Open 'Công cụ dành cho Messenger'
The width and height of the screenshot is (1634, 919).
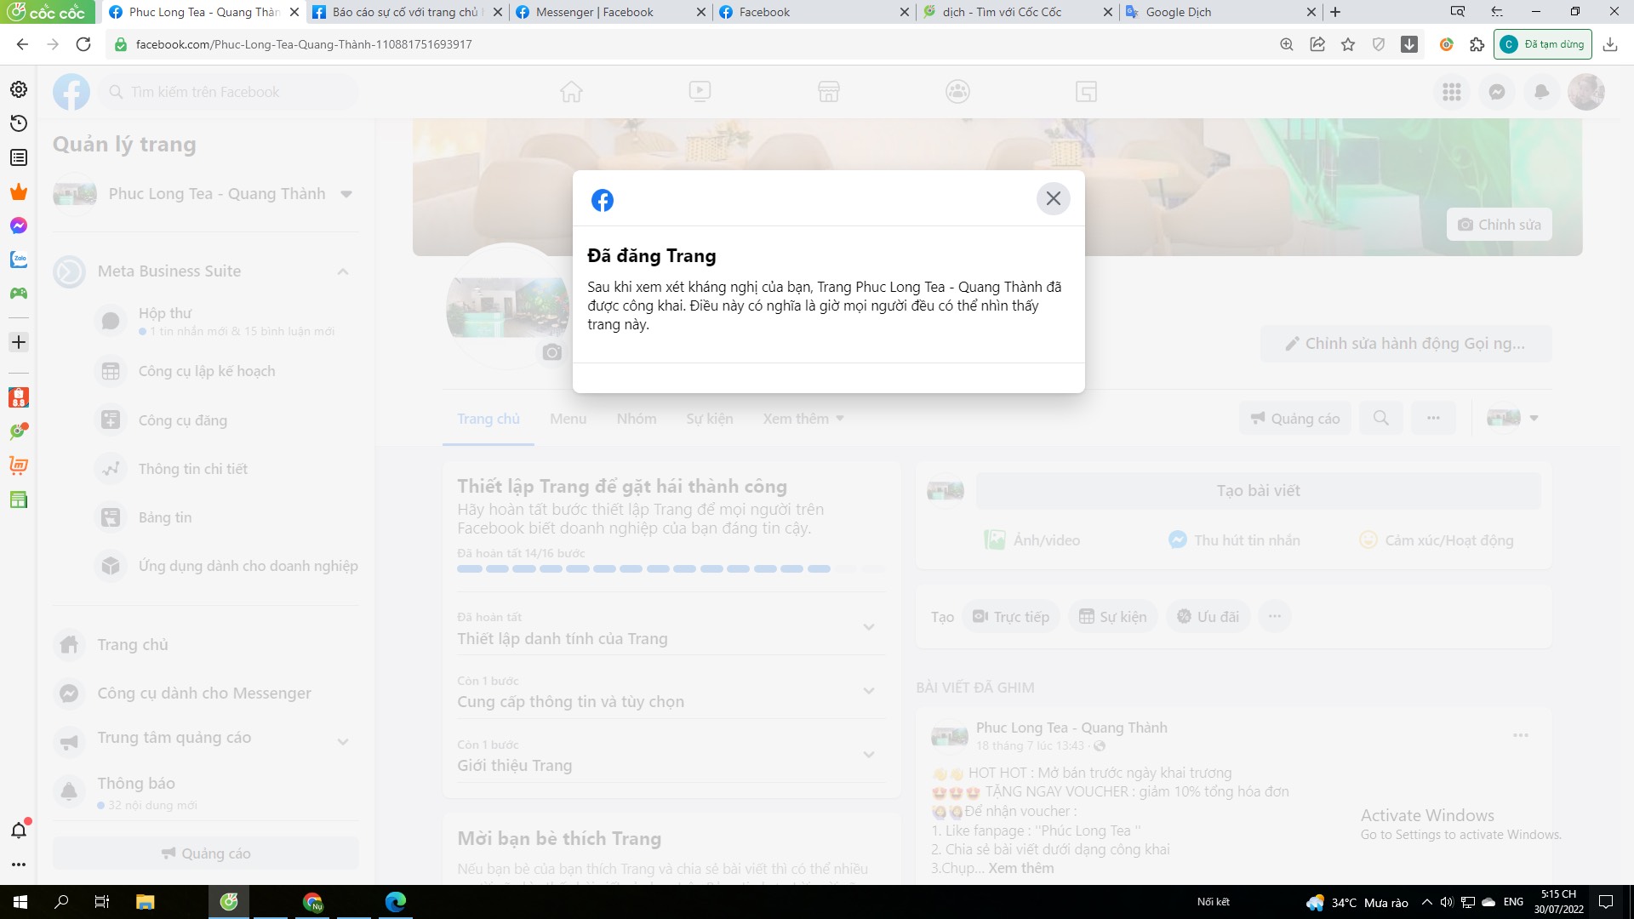(x=205, y=694)
